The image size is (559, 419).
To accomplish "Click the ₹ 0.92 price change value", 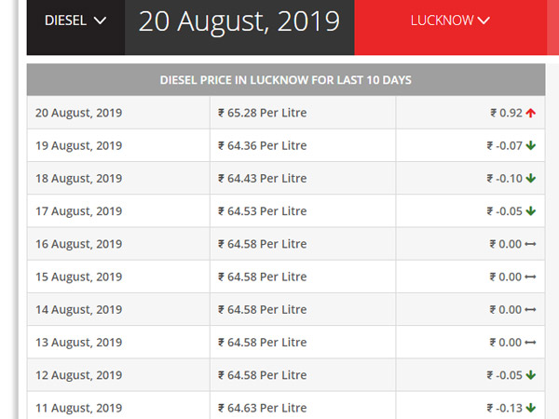I will click(x=507, y=113).
